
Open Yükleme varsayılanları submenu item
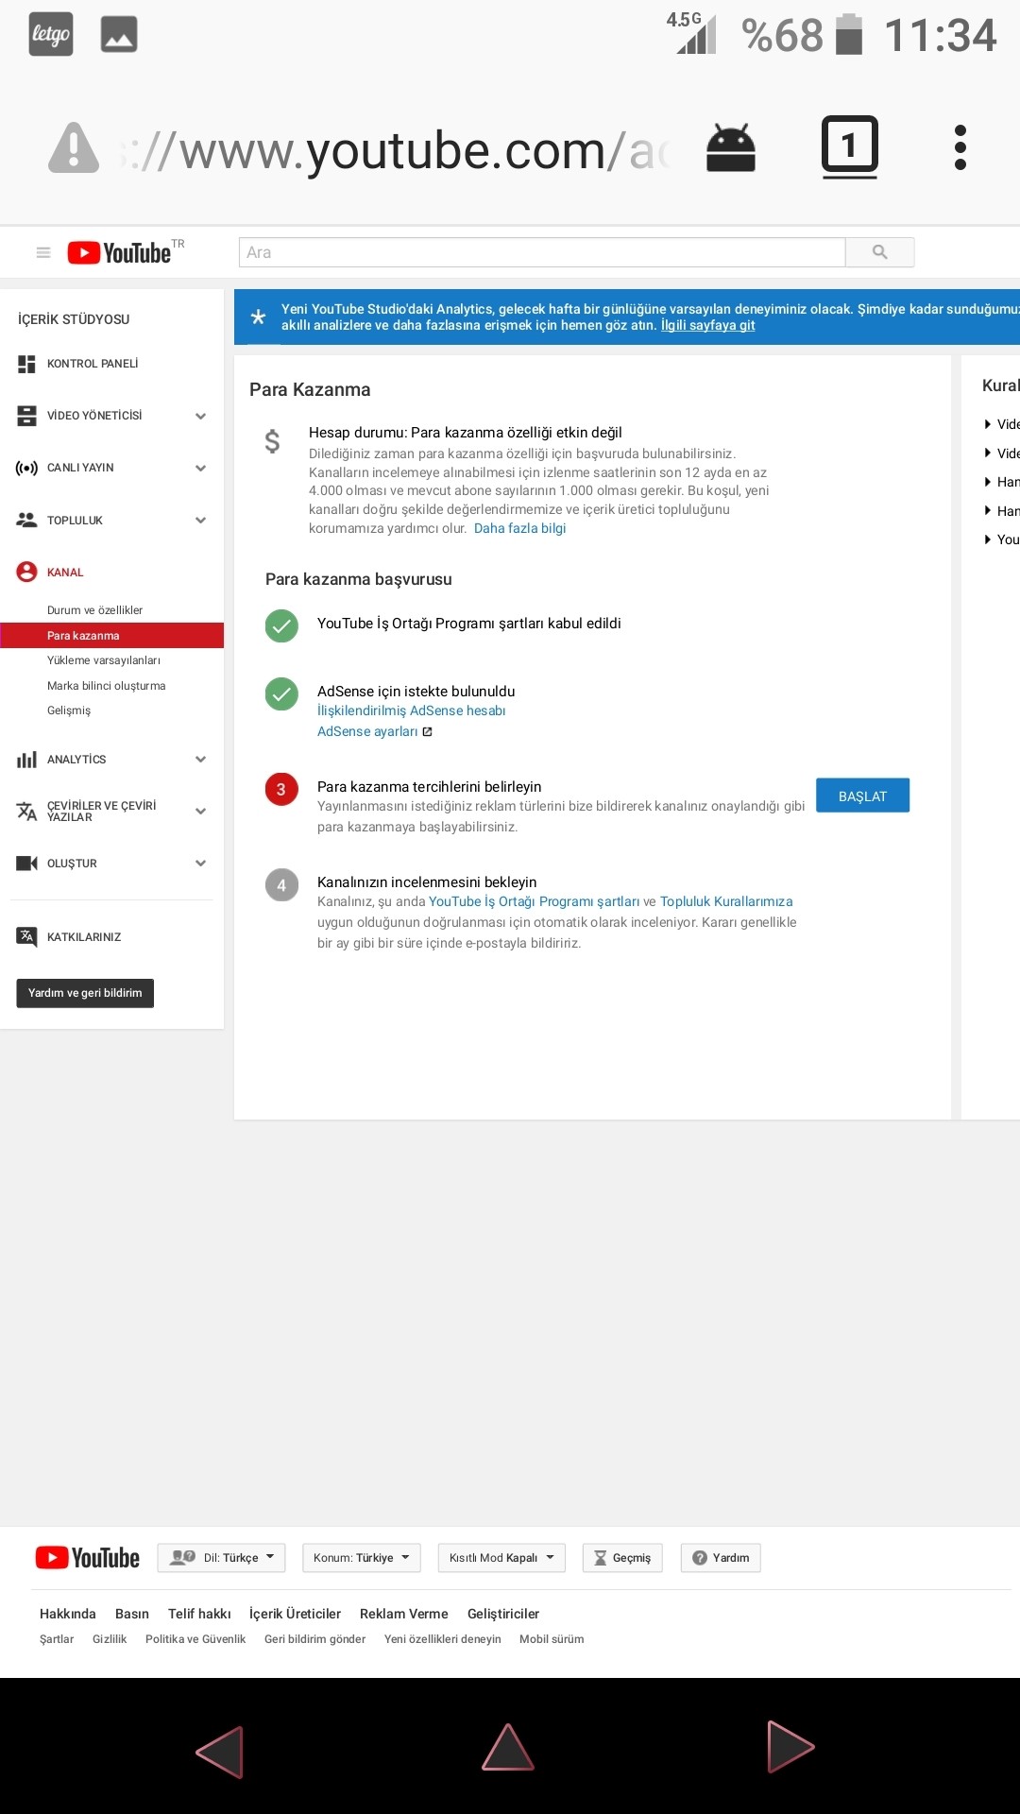pos(104,660)
